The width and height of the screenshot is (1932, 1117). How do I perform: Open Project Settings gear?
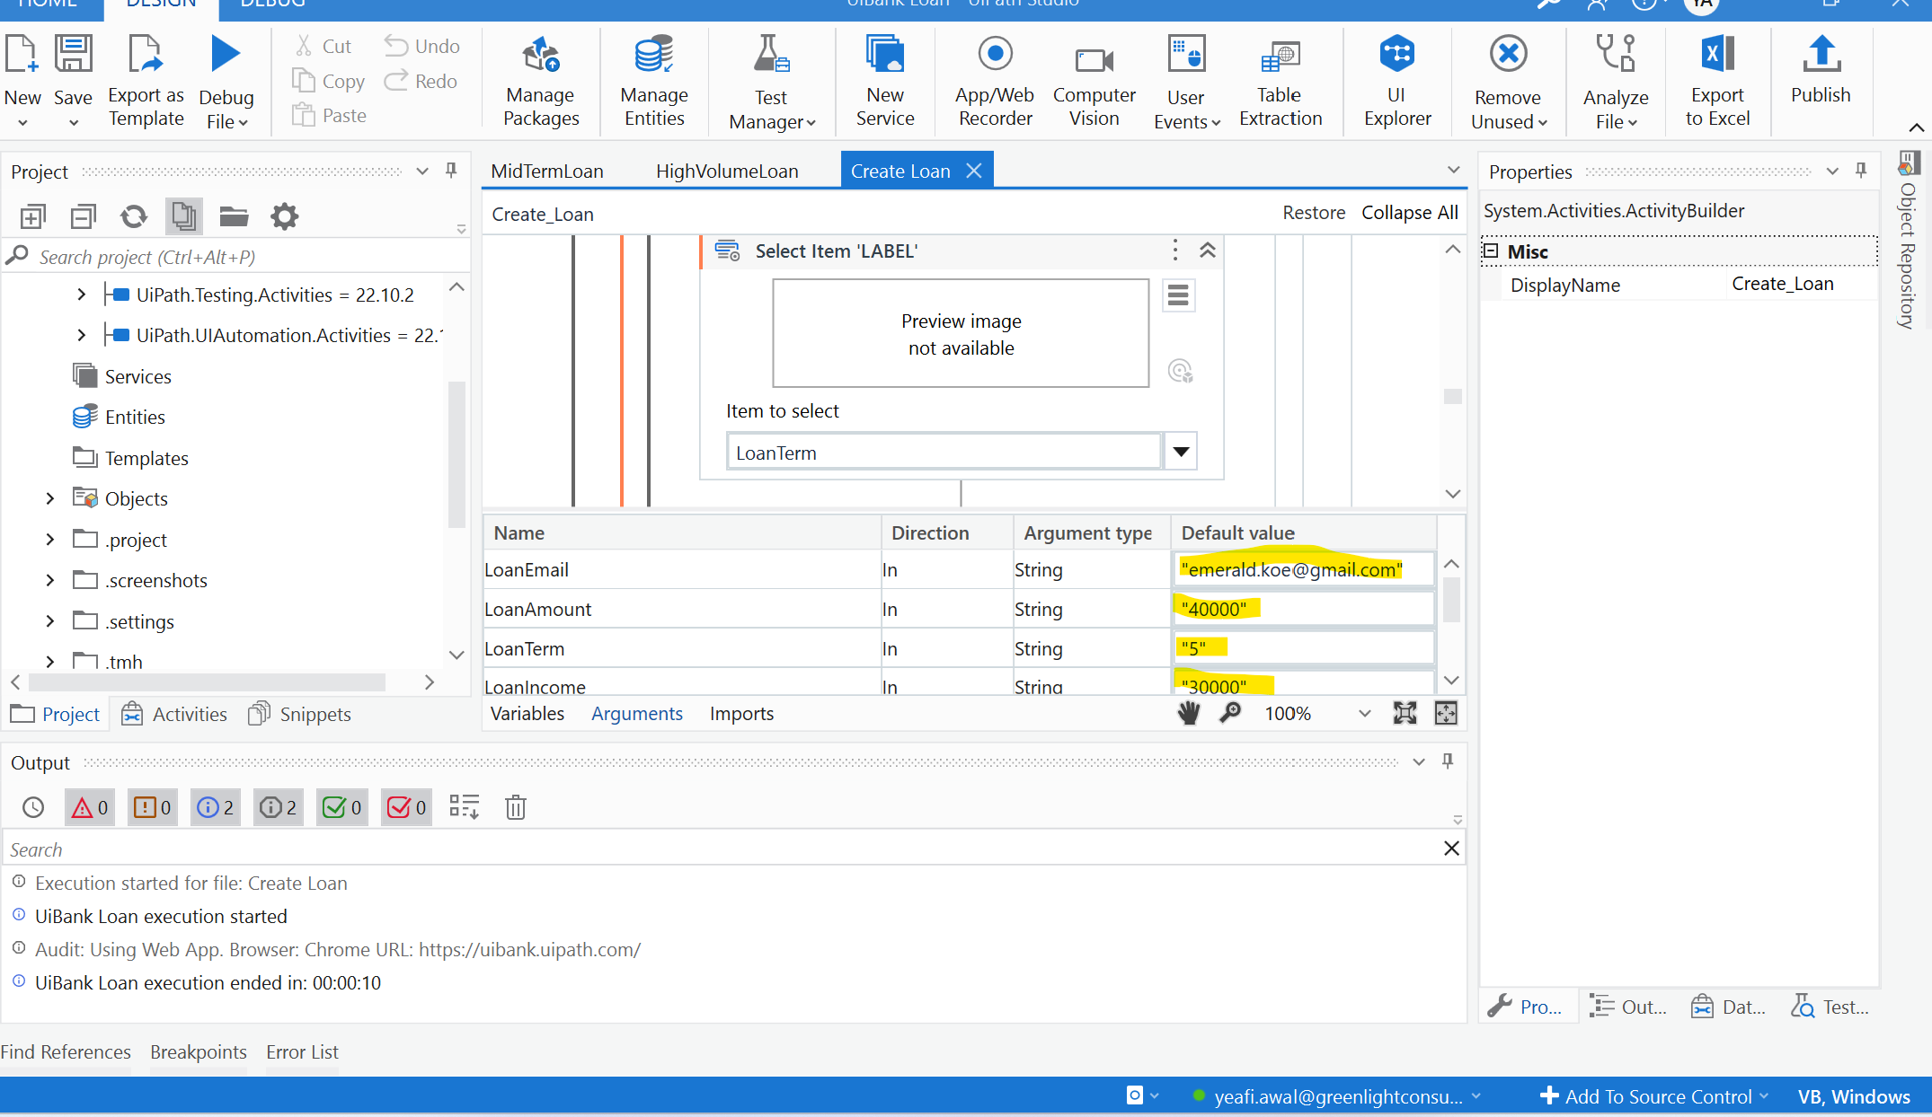284,216
